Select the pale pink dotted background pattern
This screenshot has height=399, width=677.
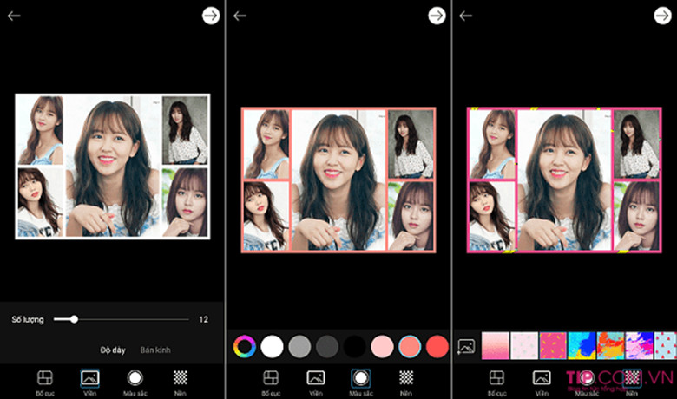(x=524, y=346)
